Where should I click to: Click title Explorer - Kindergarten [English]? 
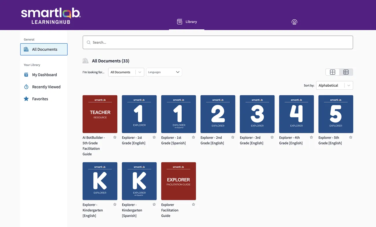click(x=93, y=210)
